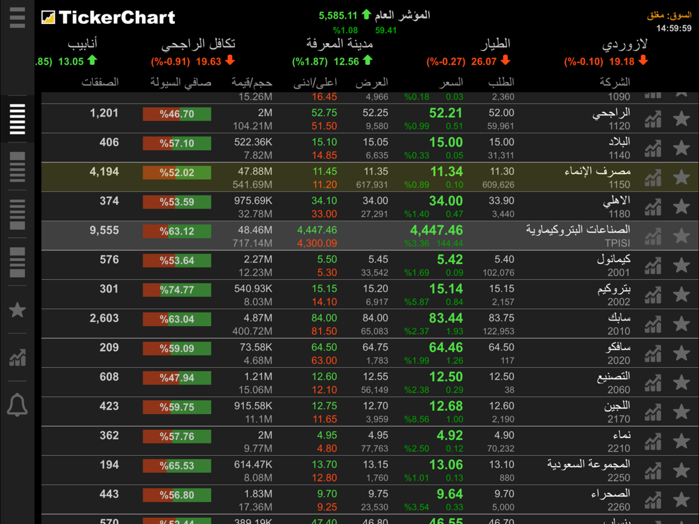Select the favorites star icon in the sidebar
This screenshot has width=699, height=524.
pyautogui.click(x=17, y=310)
